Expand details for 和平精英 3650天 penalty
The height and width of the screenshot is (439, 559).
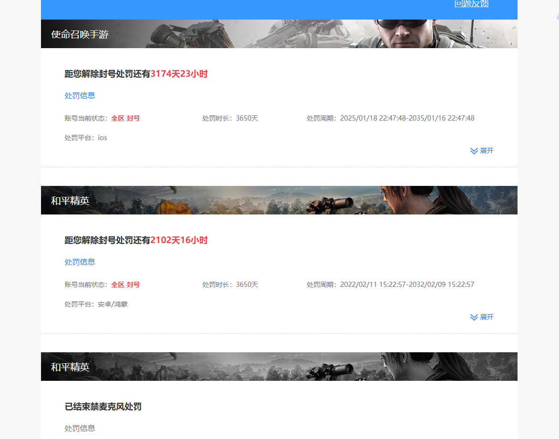tap(482, 317)
